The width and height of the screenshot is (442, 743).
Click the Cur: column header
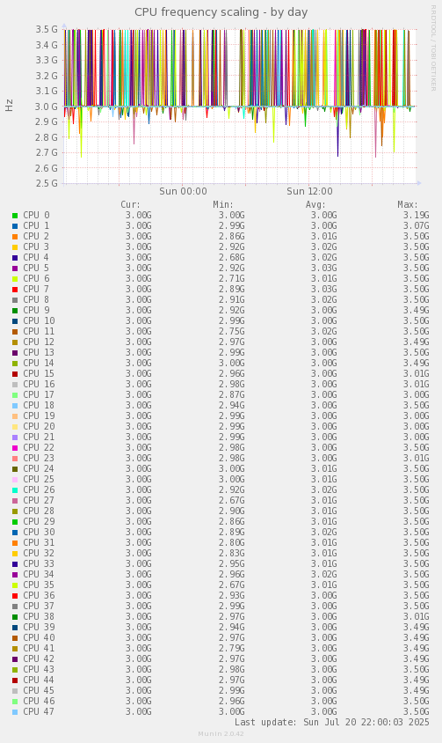click(131, 205)
